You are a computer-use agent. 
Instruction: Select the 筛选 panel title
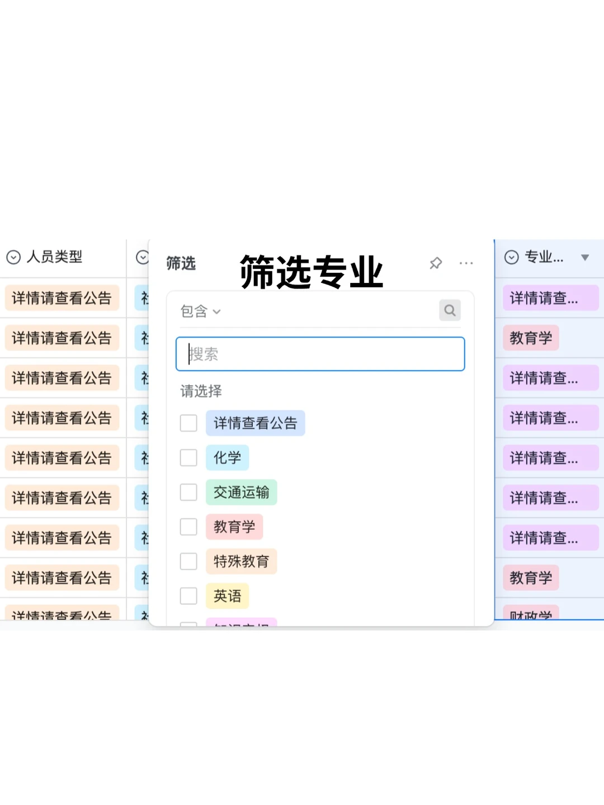(180, 263)
